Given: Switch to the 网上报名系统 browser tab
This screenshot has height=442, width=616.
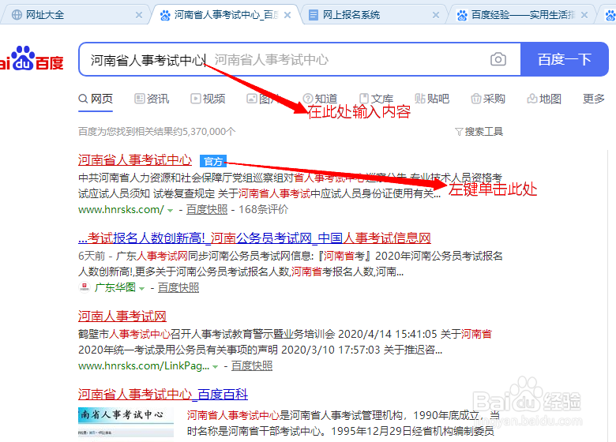Looking at the screenshot, I should click(x=374, y=15).
